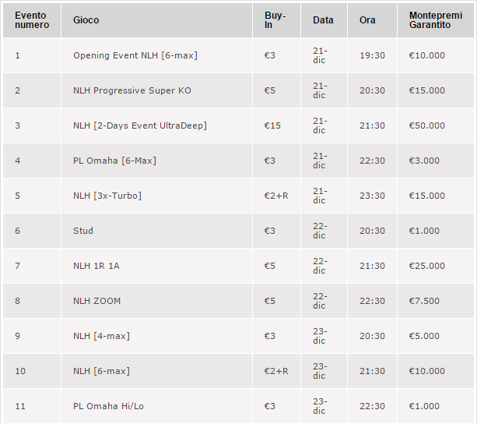477x424 pixels.
Task: Select NLH Progressive Super KO game
Action: click(132, 90)
